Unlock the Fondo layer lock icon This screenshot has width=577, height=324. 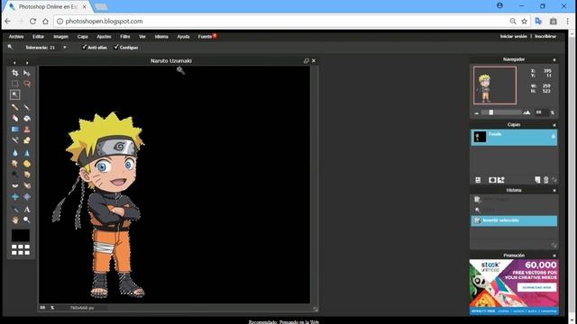pos(553,136)
